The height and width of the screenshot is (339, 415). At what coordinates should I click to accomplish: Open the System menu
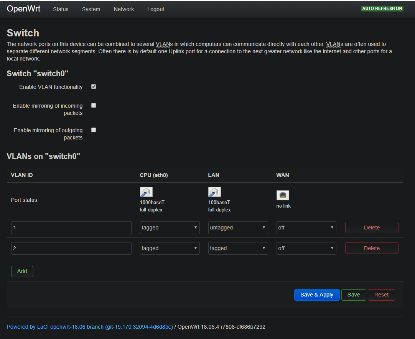pos(91,9)
